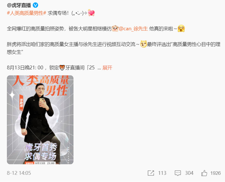Viewport: 225px width, 182px height.
Task: Click the comment count 304
Action: click(189, 173)
